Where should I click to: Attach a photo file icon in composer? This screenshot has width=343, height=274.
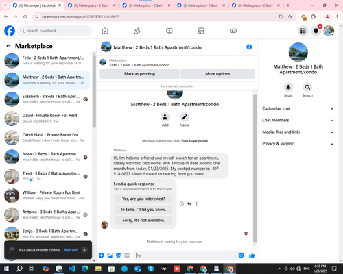110,256
